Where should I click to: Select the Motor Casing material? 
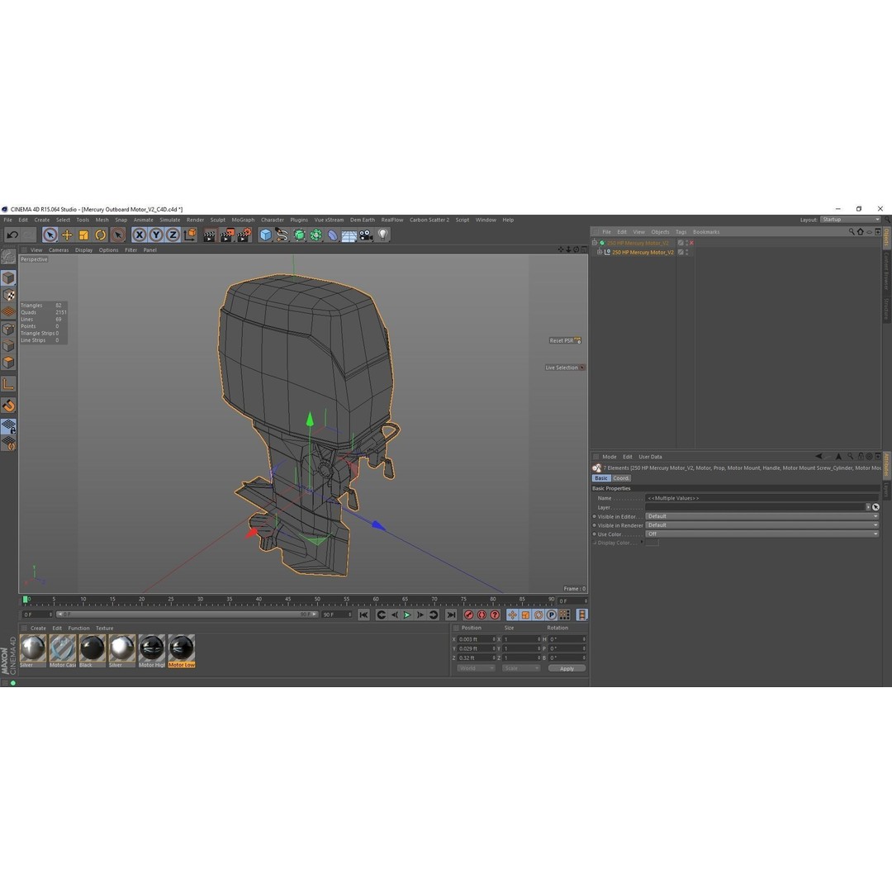pyautogui.click(x=63, y=652)
